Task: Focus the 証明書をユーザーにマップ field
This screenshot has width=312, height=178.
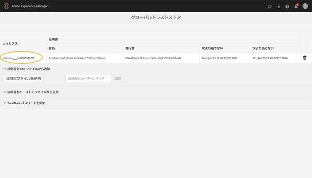Action: pos(89,78)
